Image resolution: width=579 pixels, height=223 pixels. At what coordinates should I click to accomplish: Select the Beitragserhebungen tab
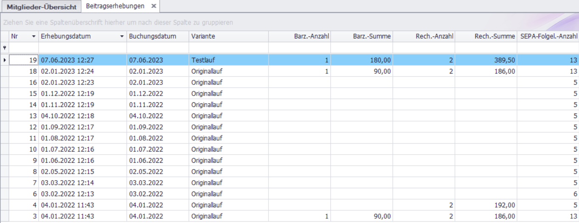click(x=115, y=6)
